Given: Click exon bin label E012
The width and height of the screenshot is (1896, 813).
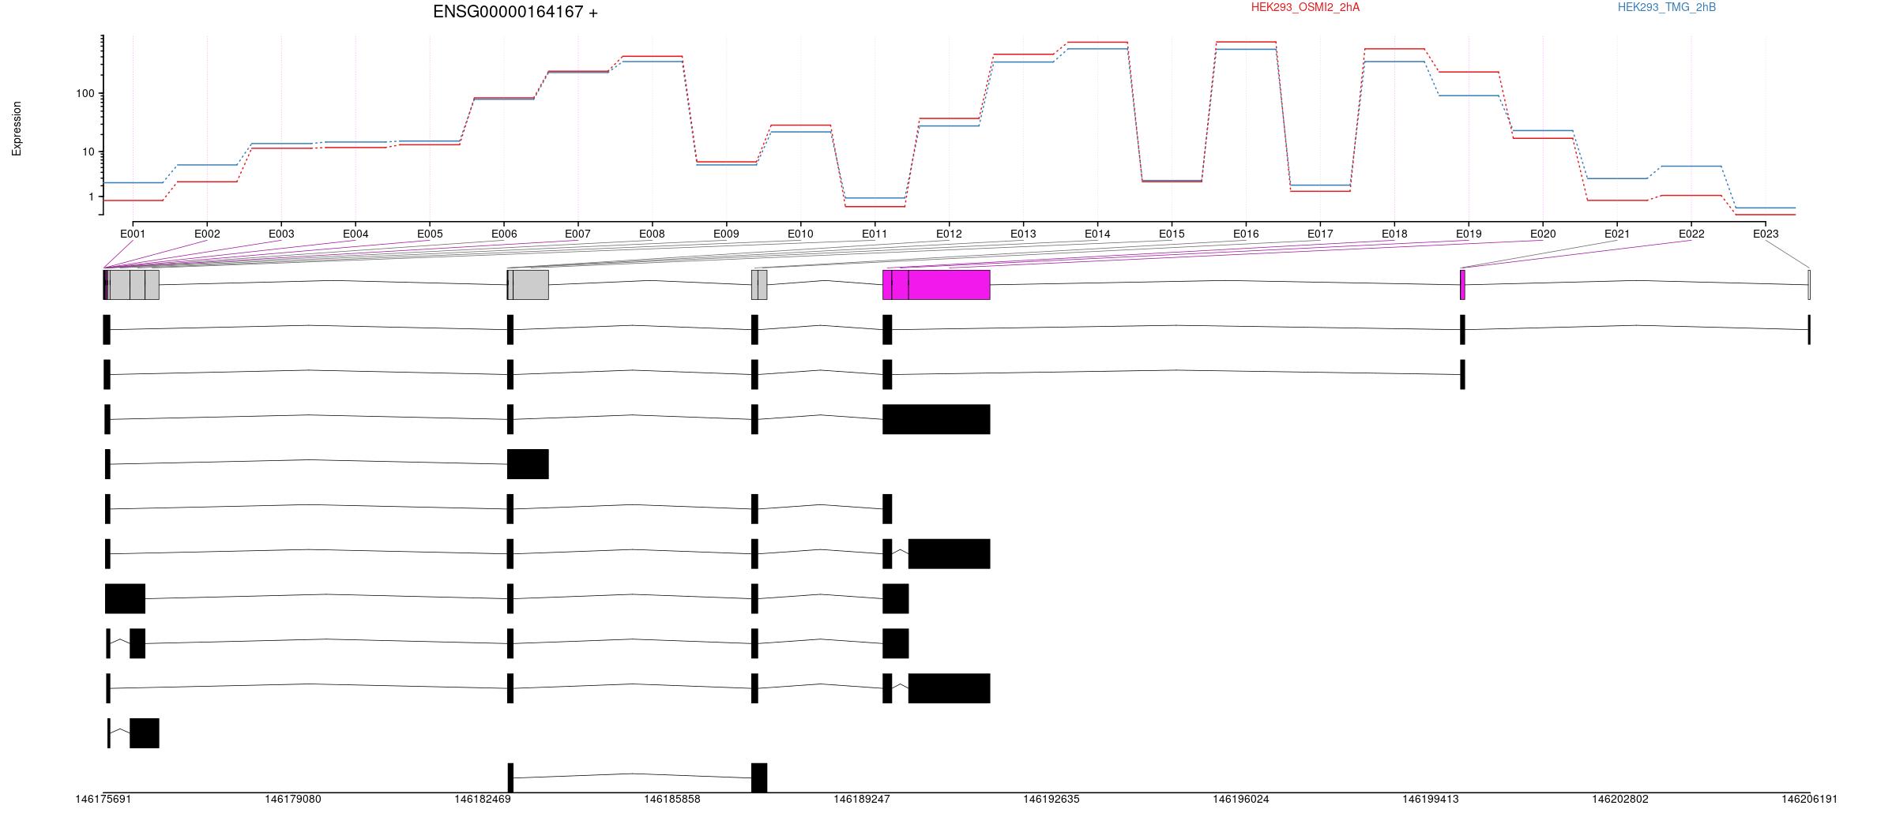Looking at the screenshot, I should (949, 234).
